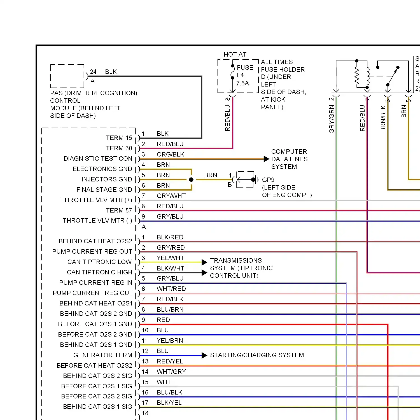This screenshot has height=420, width=420.
Task: Click the 'TERM 15' pin label
Action: tap(119, 138)
